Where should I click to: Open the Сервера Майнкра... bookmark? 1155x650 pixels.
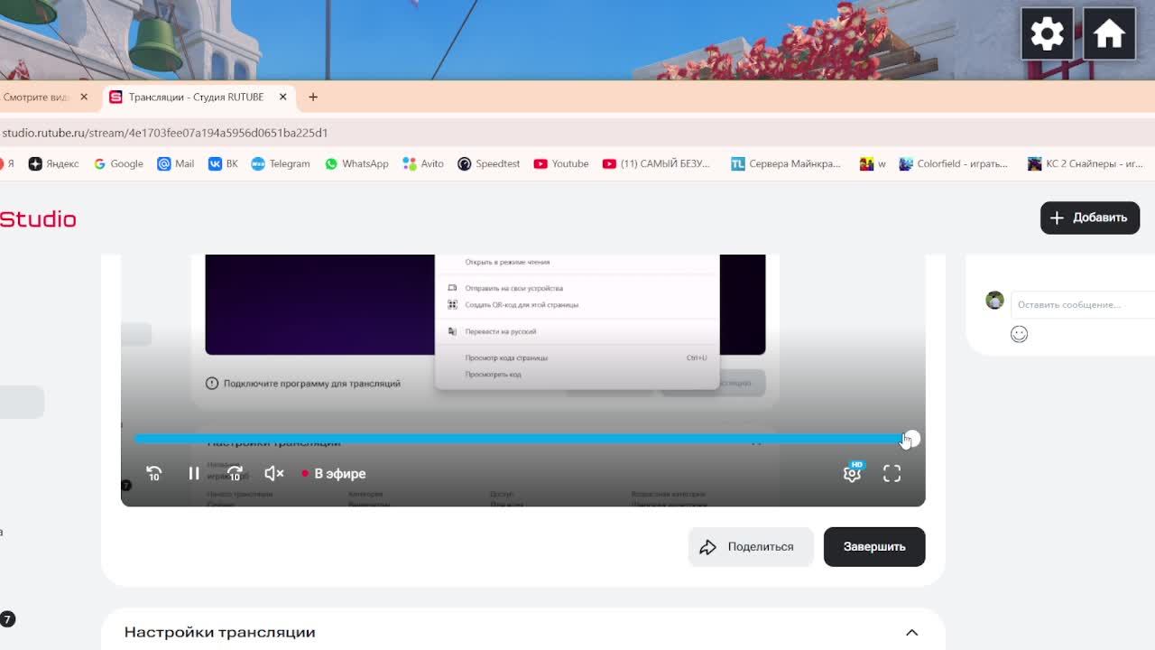785,163
